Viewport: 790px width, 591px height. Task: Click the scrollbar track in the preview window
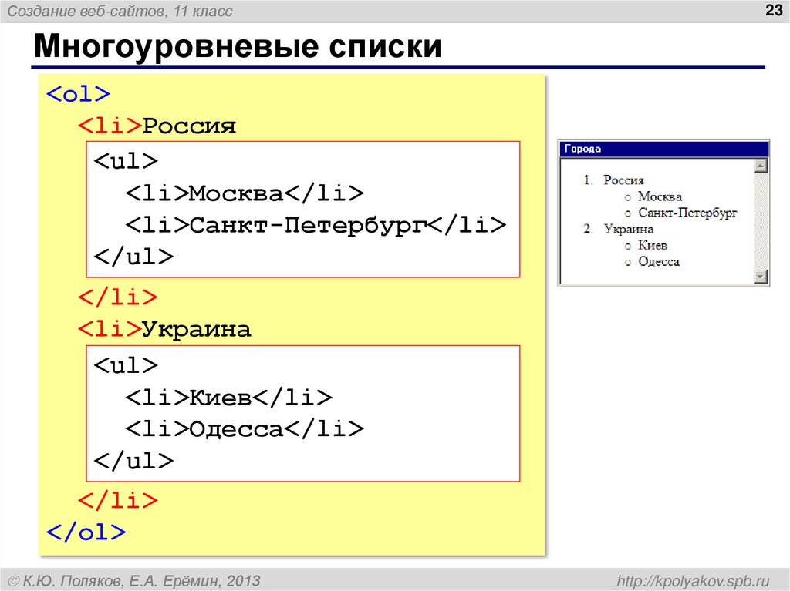pos(760,221)
